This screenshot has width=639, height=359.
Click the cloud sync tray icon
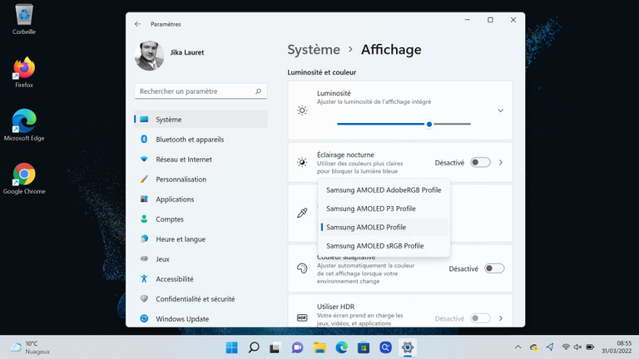tap(534, 347)
